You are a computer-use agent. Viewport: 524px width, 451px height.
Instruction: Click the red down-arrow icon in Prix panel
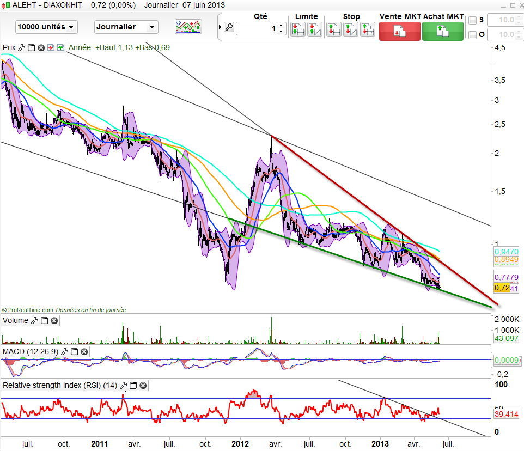[51, 47]
